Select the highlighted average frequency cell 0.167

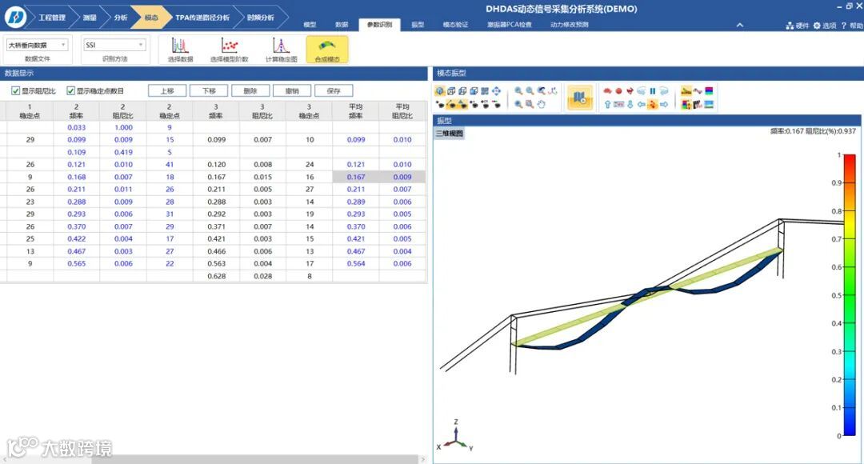tap(356, 177)
